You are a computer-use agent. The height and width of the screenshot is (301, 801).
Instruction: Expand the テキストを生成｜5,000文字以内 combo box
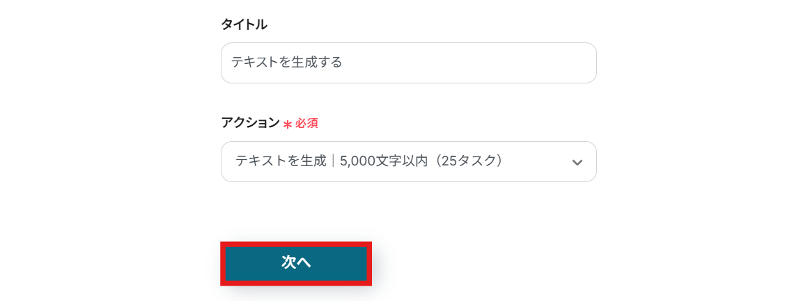tap(408, 161)
